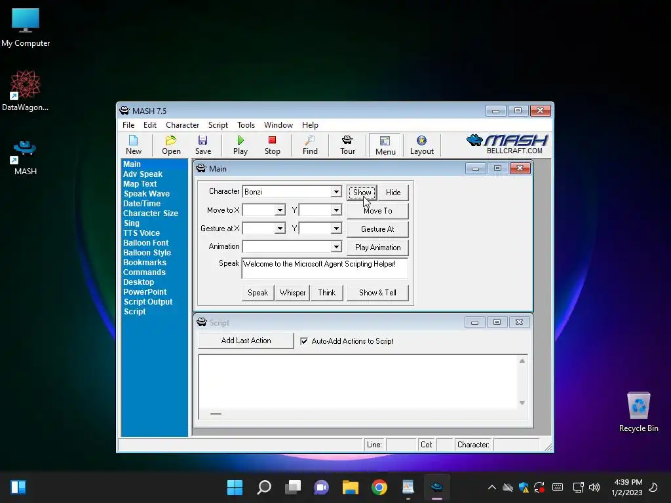Launch the Tour from the toolbar

click(x=347, y=145)
